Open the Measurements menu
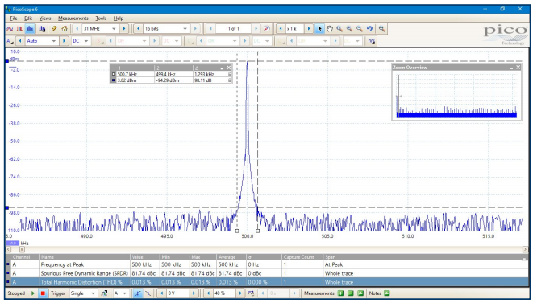Viewport: 533px width, 303px height. pos(73,18)
